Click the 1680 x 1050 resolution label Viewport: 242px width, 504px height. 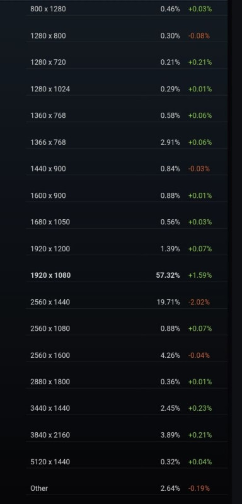pyautogui.click(x=50, y=222)
